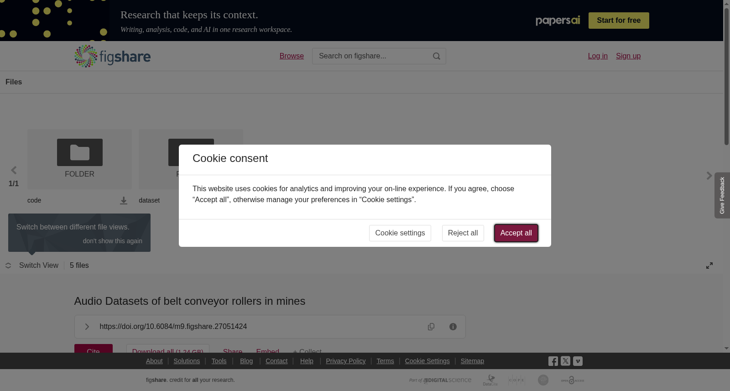Click the figshare logo
This screenshot has width=730, height=391.
pos(113,56)
